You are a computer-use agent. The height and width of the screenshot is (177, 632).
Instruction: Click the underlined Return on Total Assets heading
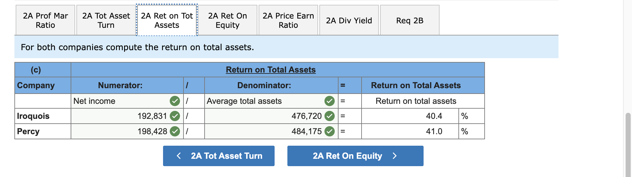pyautogui.click(x=271, y=70)
